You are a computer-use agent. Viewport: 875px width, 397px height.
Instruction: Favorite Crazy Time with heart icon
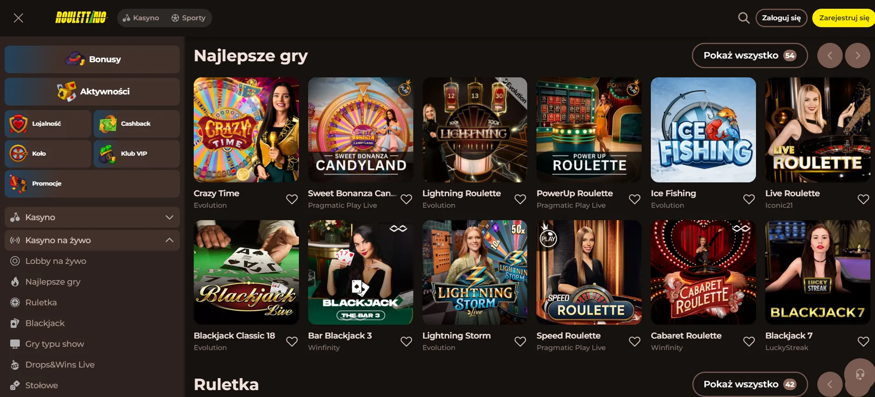292,199
